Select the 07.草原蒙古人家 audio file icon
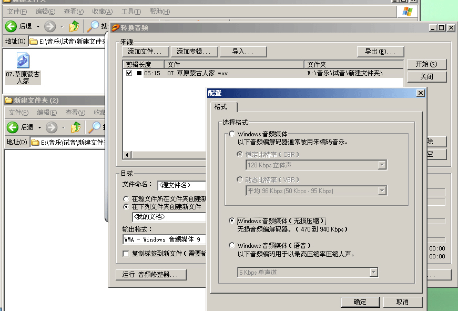Viewport: 458px width, 311px height. [x=23, y=60]
